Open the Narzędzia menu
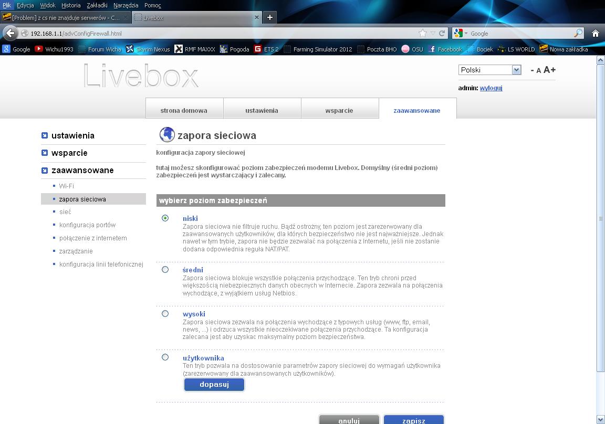 tap(126, 5)
